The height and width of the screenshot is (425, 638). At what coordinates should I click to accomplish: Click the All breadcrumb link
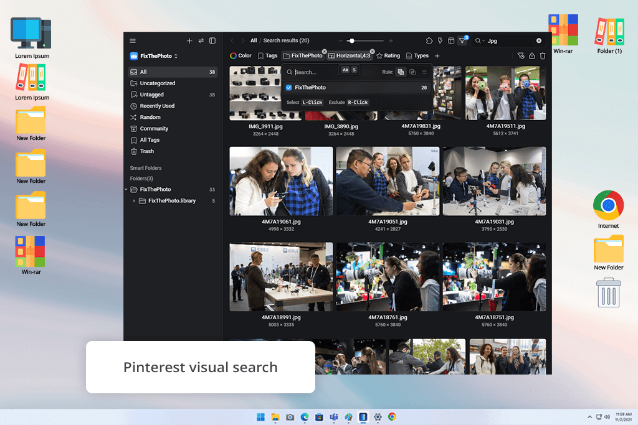pos(254,40)
